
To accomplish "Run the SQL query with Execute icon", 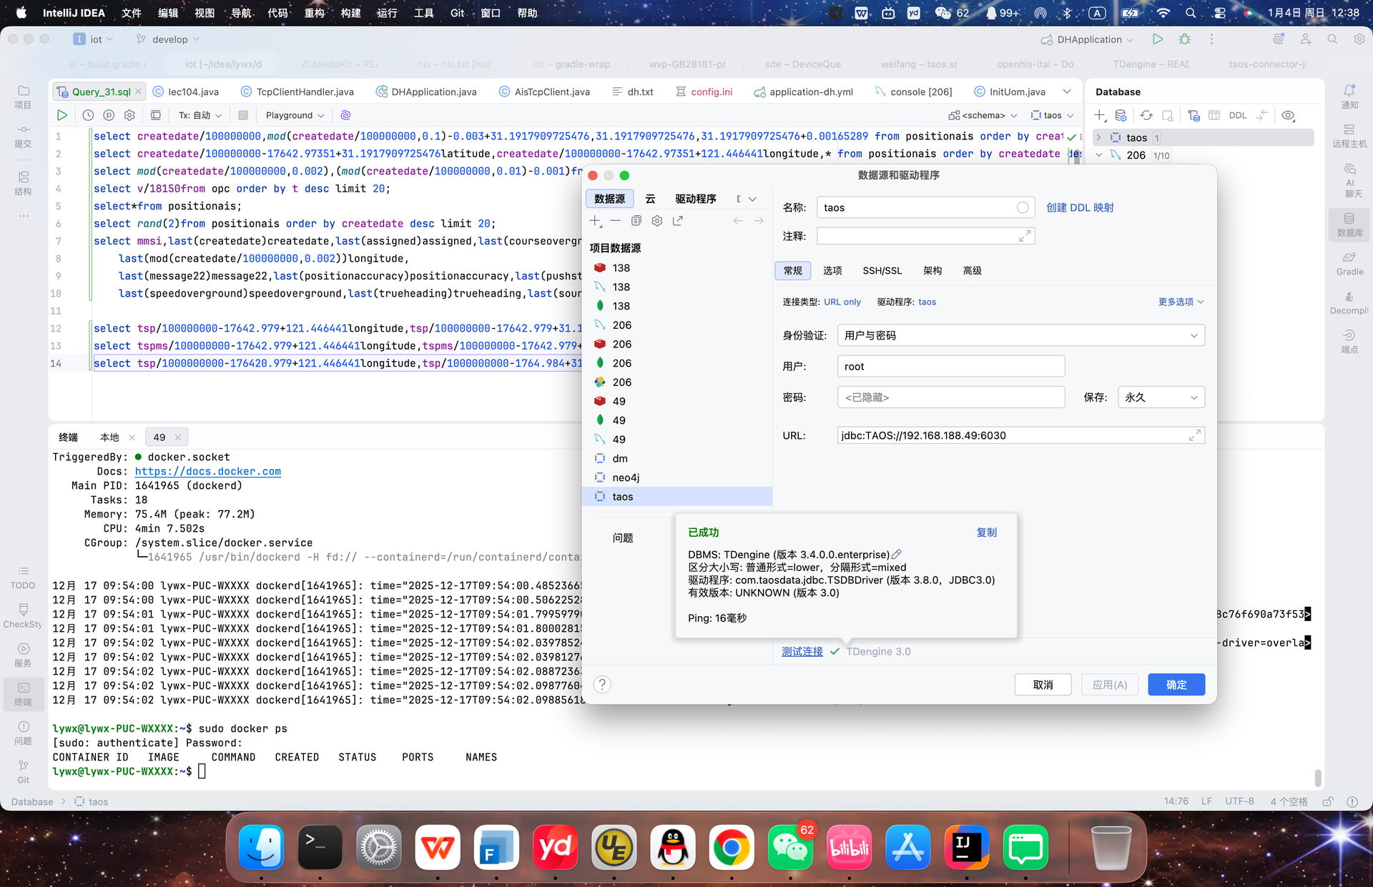I will pos(62,115).
